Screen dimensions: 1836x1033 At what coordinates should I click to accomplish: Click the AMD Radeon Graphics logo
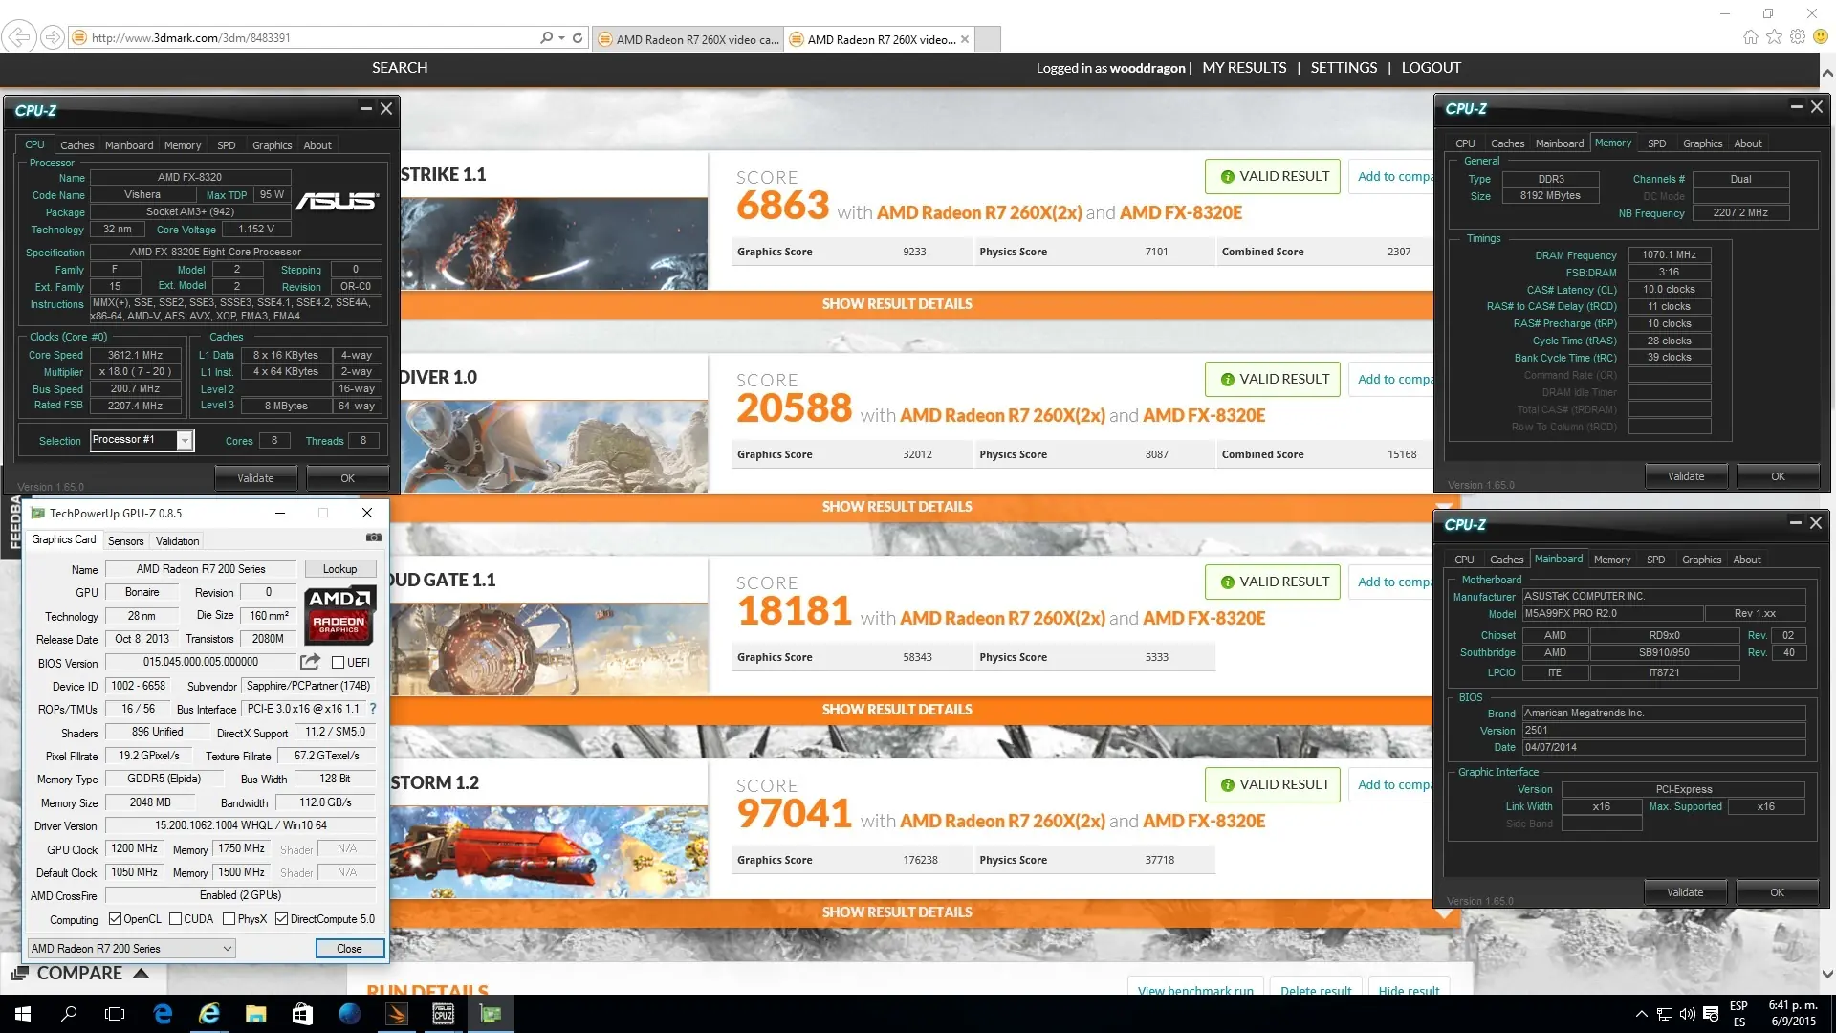(x=339, y=616)
